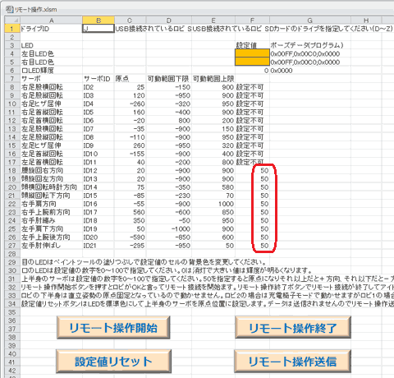The height and width of the screenshot is (378, 394).
Task: Click the 右足股横回転 cell
Action: click(x=51, y=87)
